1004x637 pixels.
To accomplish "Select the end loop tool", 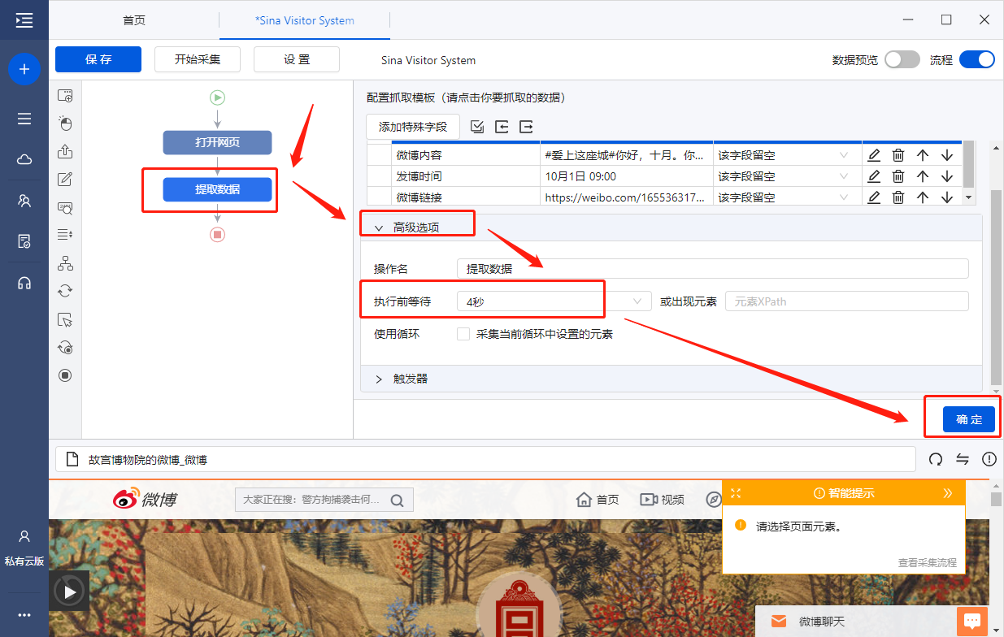I will coord(65,347).
